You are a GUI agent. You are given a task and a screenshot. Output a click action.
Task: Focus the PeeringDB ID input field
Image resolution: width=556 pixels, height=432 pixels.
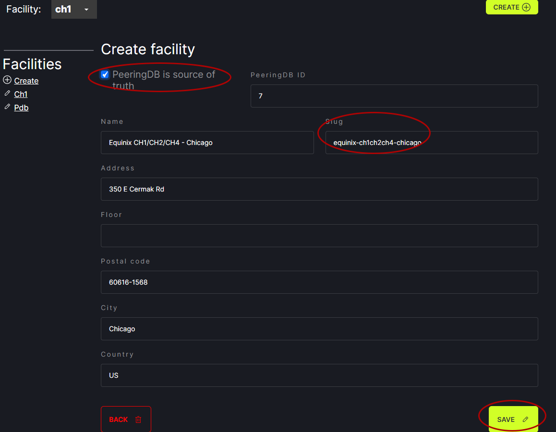[394, 96]
